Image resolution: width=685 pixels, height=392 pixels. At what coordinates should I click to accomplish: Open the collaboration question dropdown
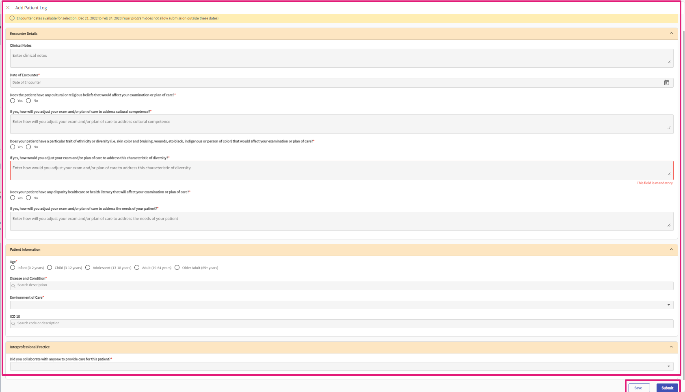[668, 366]
